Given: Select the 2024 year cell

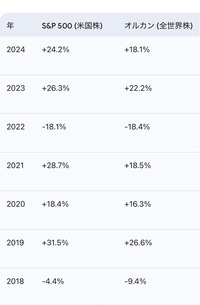Looking at the screenshot, I should [16, 50].
